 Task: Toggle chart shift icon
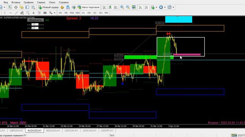146,7
